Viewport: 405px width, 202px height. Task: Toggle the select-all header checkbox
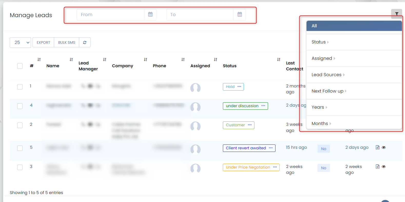click(20, 66)
